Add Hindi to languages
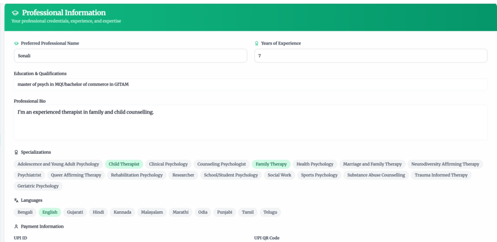 pyautogui.click(x=98, y=212)
